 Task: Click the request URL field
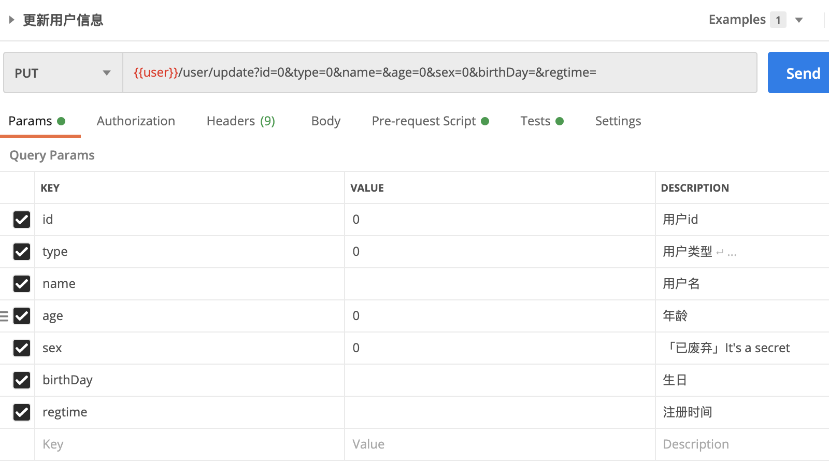[x=440, y=73]
